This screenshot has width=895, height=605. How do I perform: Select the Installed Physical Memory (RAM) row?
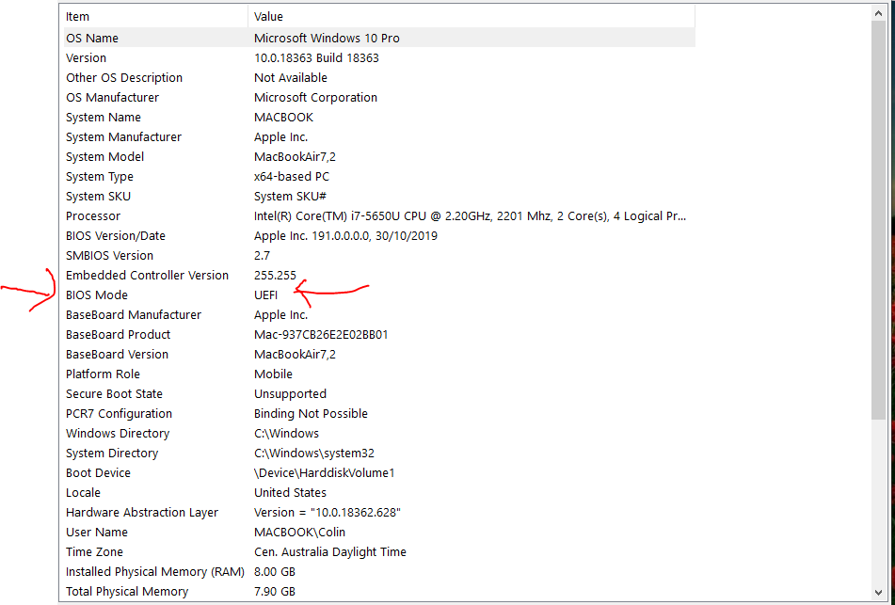pyautogui.click(x=379, y=572)
